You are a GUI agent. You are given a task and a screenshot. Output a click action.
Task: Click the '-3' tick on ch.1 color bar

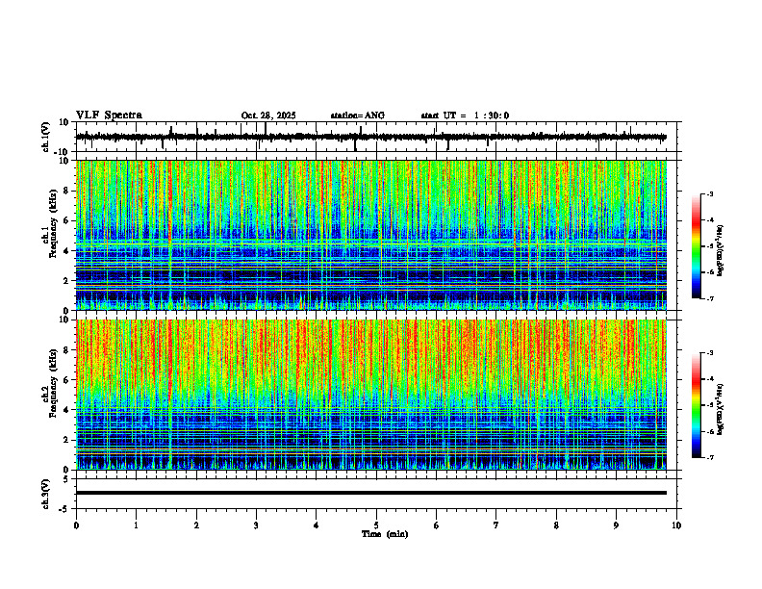click(710, 193)
